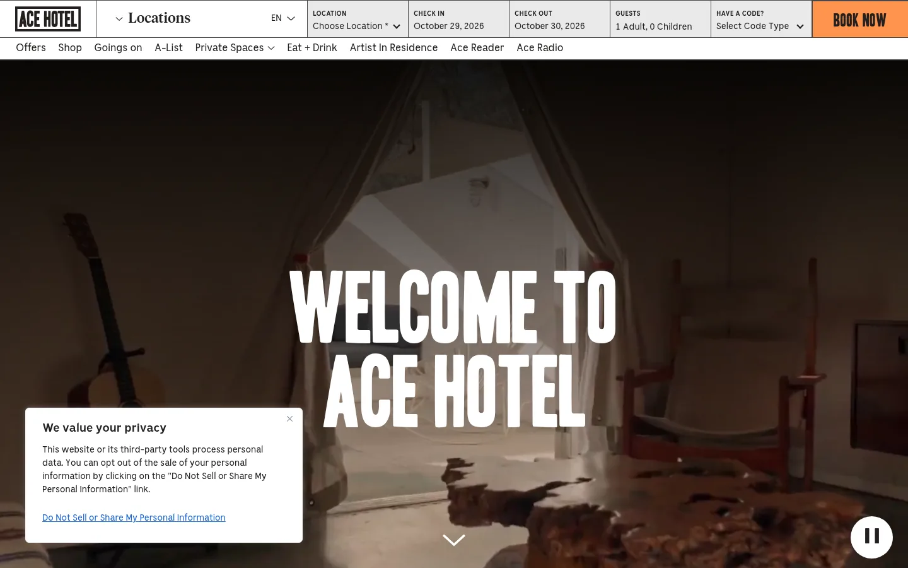Open the A-List page
Image resolution: width=908 pixels, height=568 pixels.
point(168,48)
